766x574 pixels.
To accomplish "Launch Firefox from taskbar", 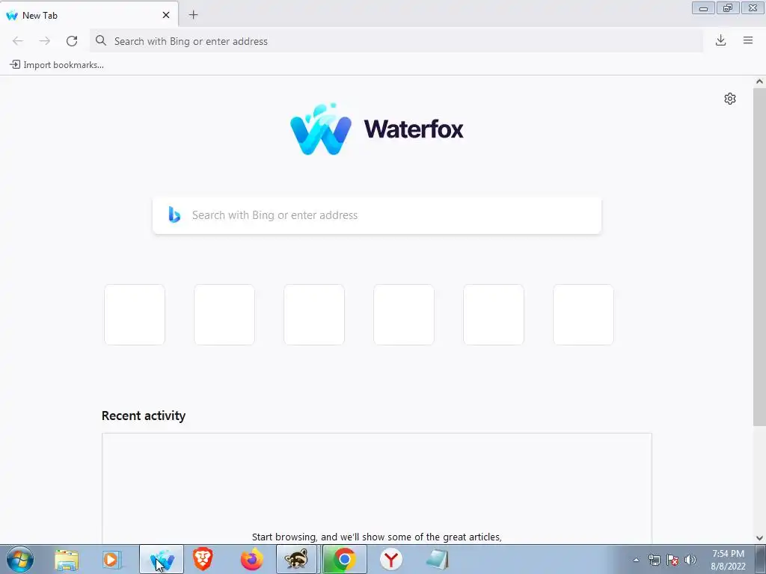I will [x=252, y=559].
